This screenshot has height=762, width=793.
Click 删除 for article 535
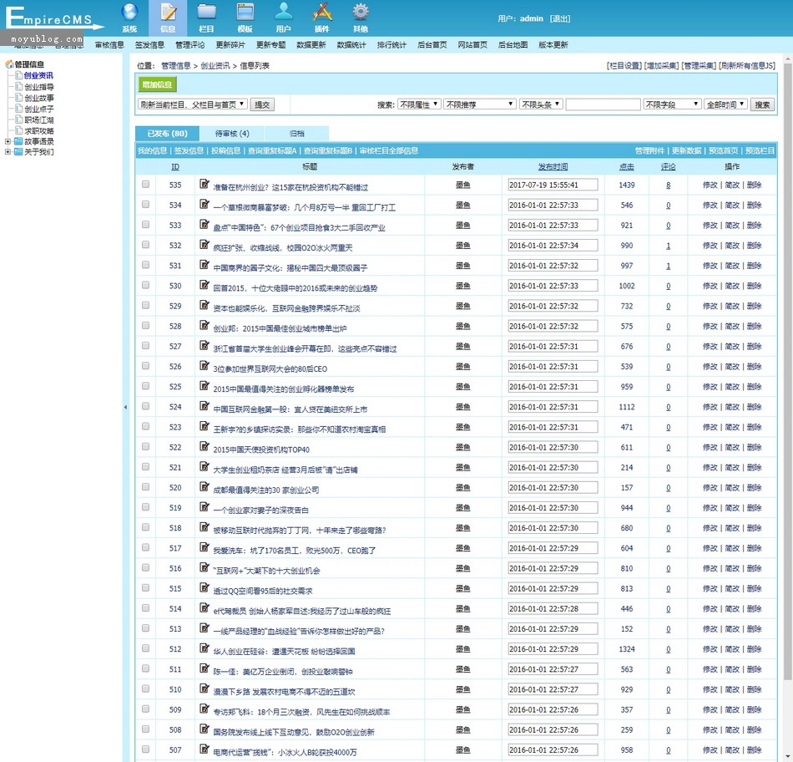pyautogui.click(x=754, y=185)
